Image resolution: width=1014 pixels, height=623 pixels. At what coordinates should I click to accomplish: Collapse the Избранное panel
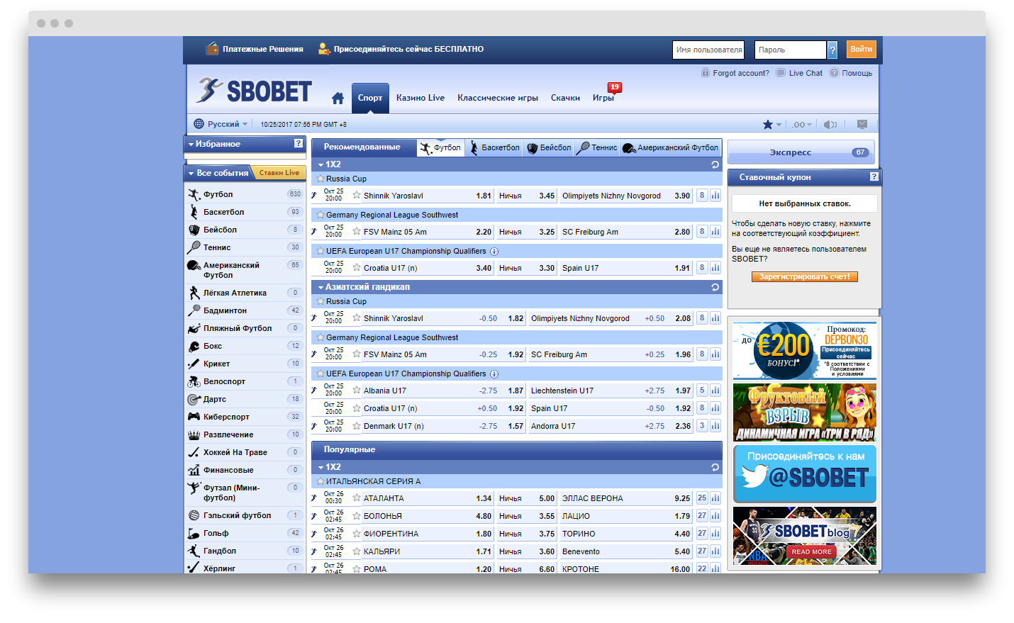pos(191,144)
